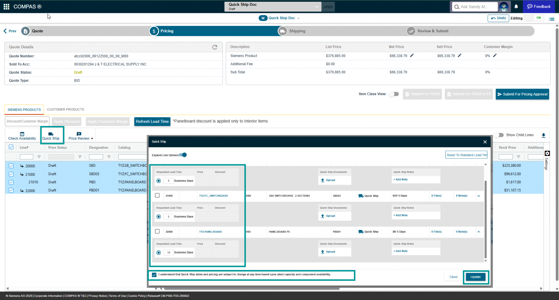
Task: Click Reset To Standard Lead-Time button
Action: pos(466,155)
